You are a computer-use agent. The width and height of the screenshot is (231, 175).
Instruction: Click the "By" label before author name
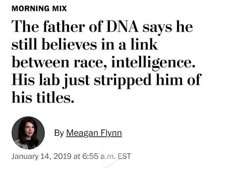point(59,133)
